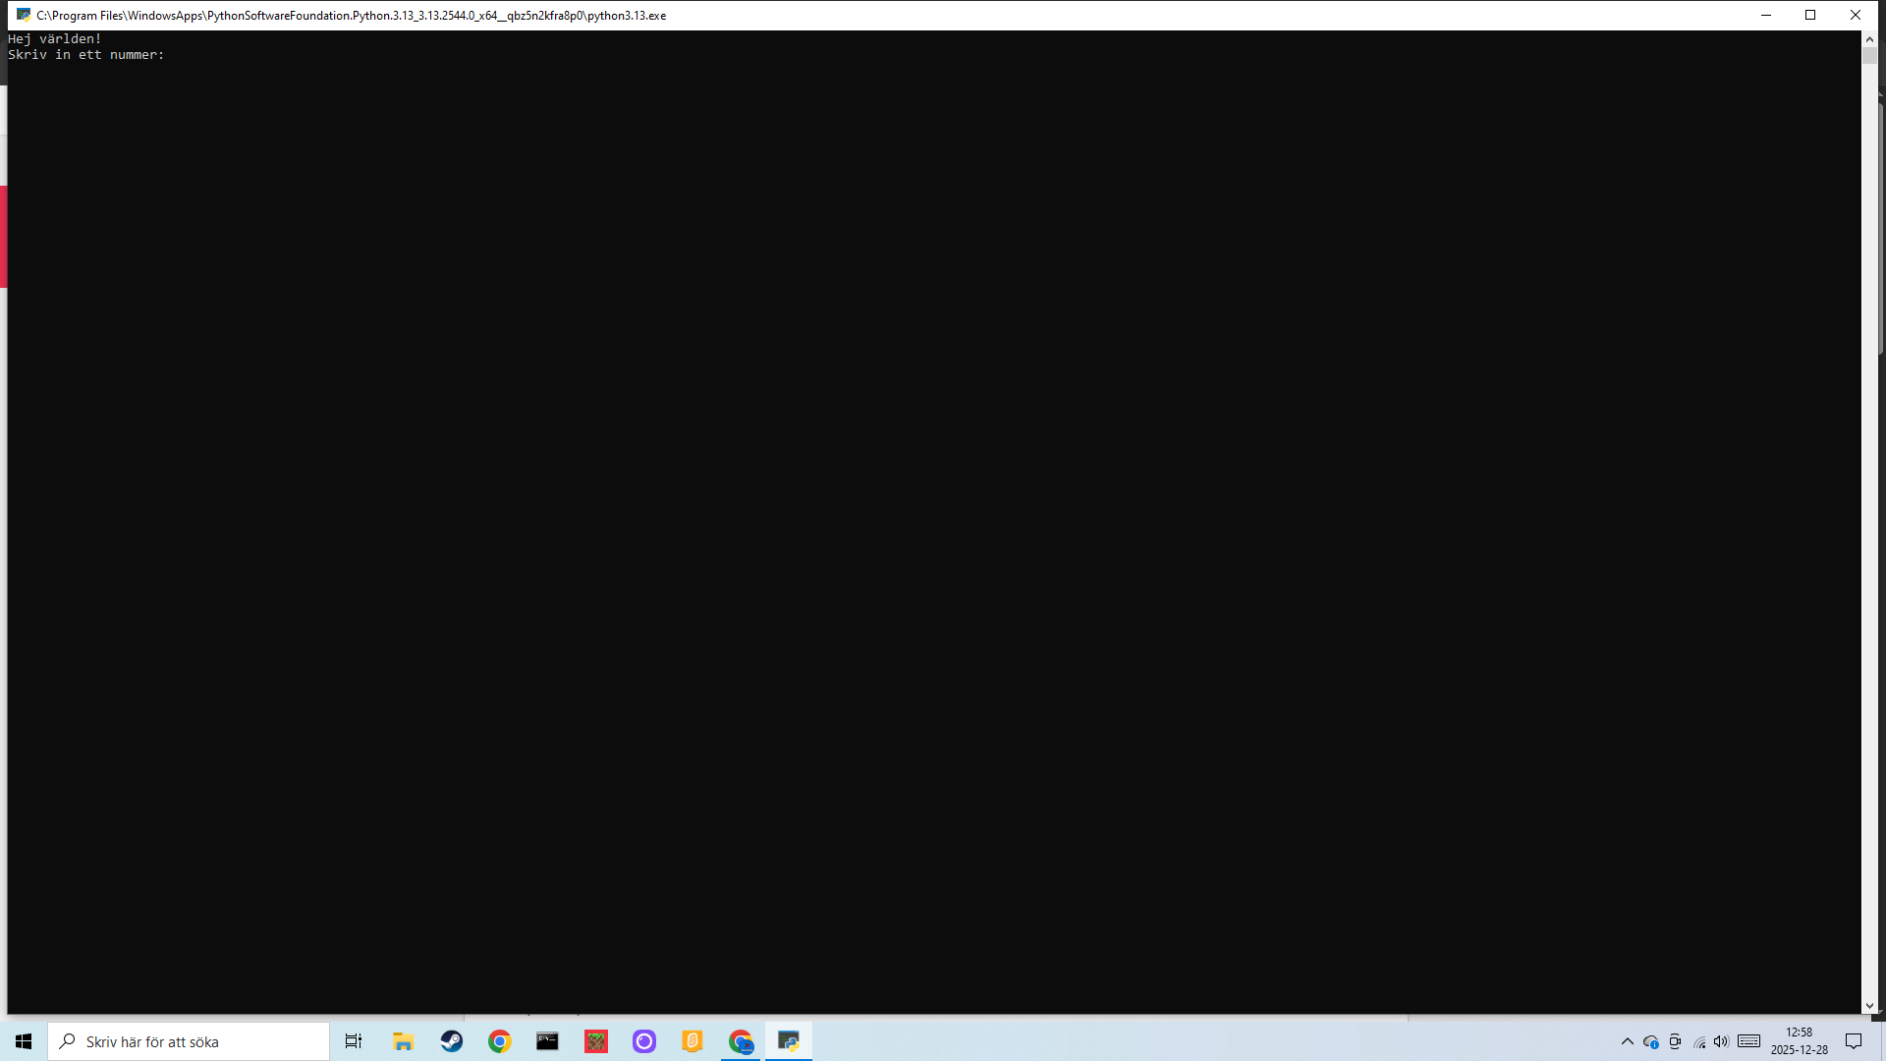Open the clock and calendar flyout
This screenshot has height=1061, width=1886.
coord(1799,1041)
